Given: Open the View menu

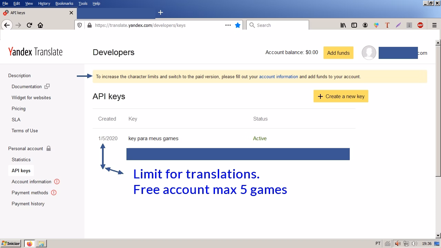Looking at the screenshot, I should 29,3.
